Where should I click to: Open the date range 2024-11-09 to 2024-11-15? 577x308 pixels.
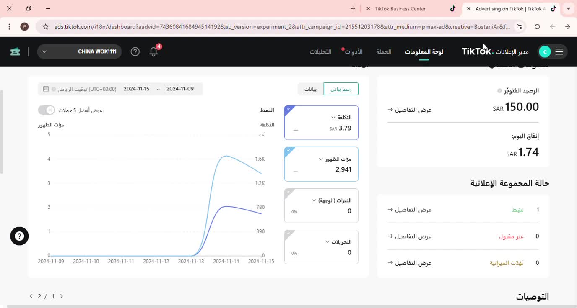[x=159, y=89]
